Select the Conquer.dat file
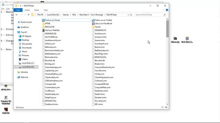The width and height of the screenshot is (220, 123). click(49, 84)
